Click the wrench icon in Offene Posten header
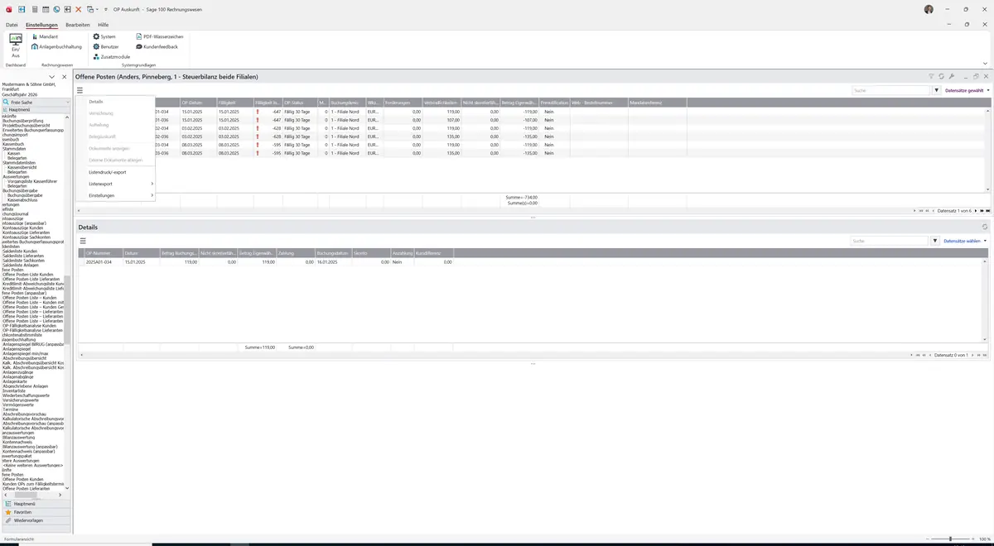This screenshot has height=546, width=994. (951, 76)
